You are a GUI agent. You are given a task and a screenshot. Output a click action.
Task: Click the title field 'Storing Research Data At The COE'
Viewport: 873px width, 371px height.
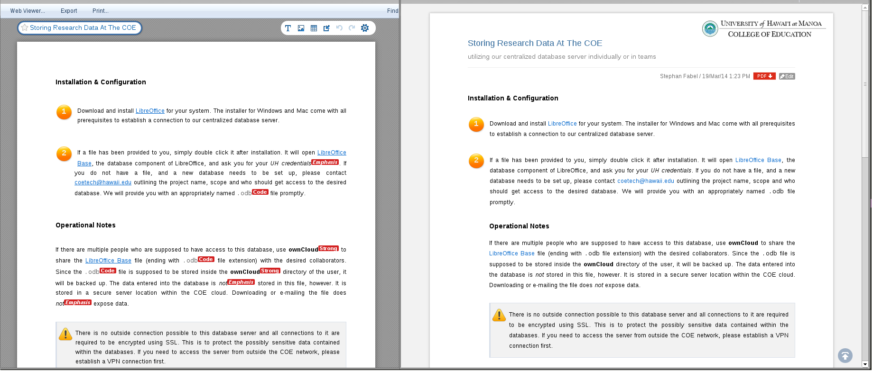pos(80,28)
